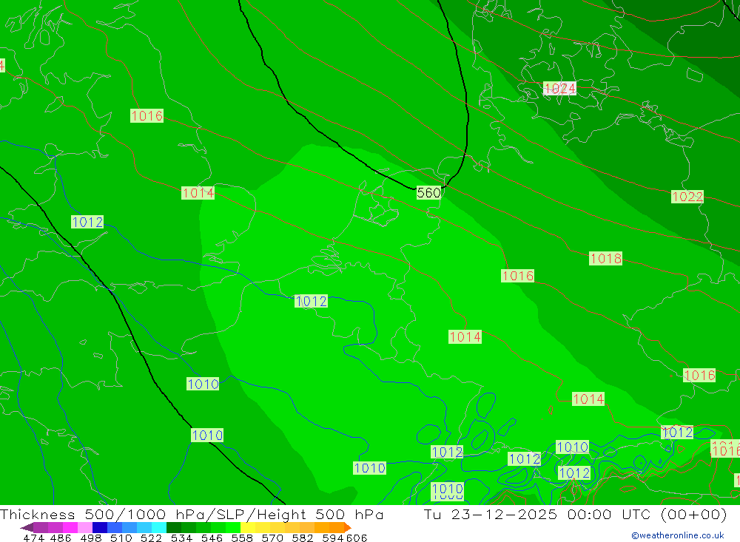Click the 534 legend scale value

tap(181, 538)
